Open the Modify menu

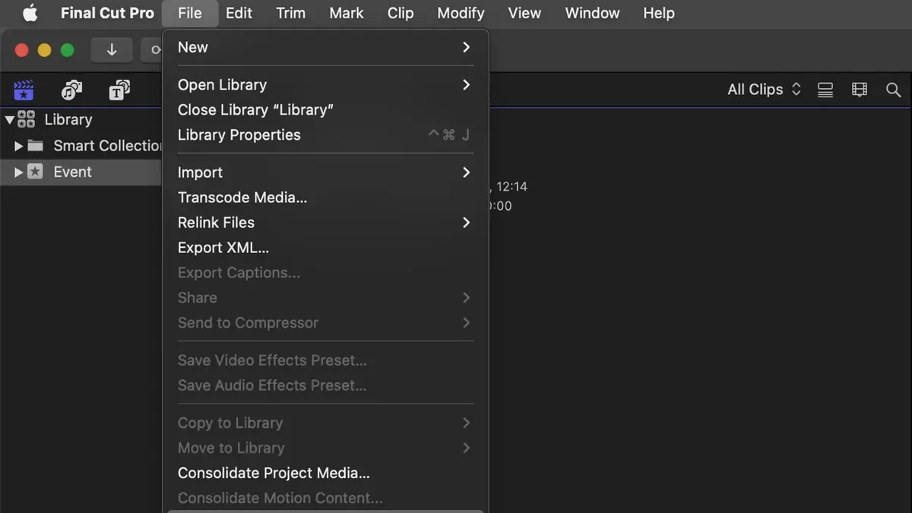click(461, 13)
